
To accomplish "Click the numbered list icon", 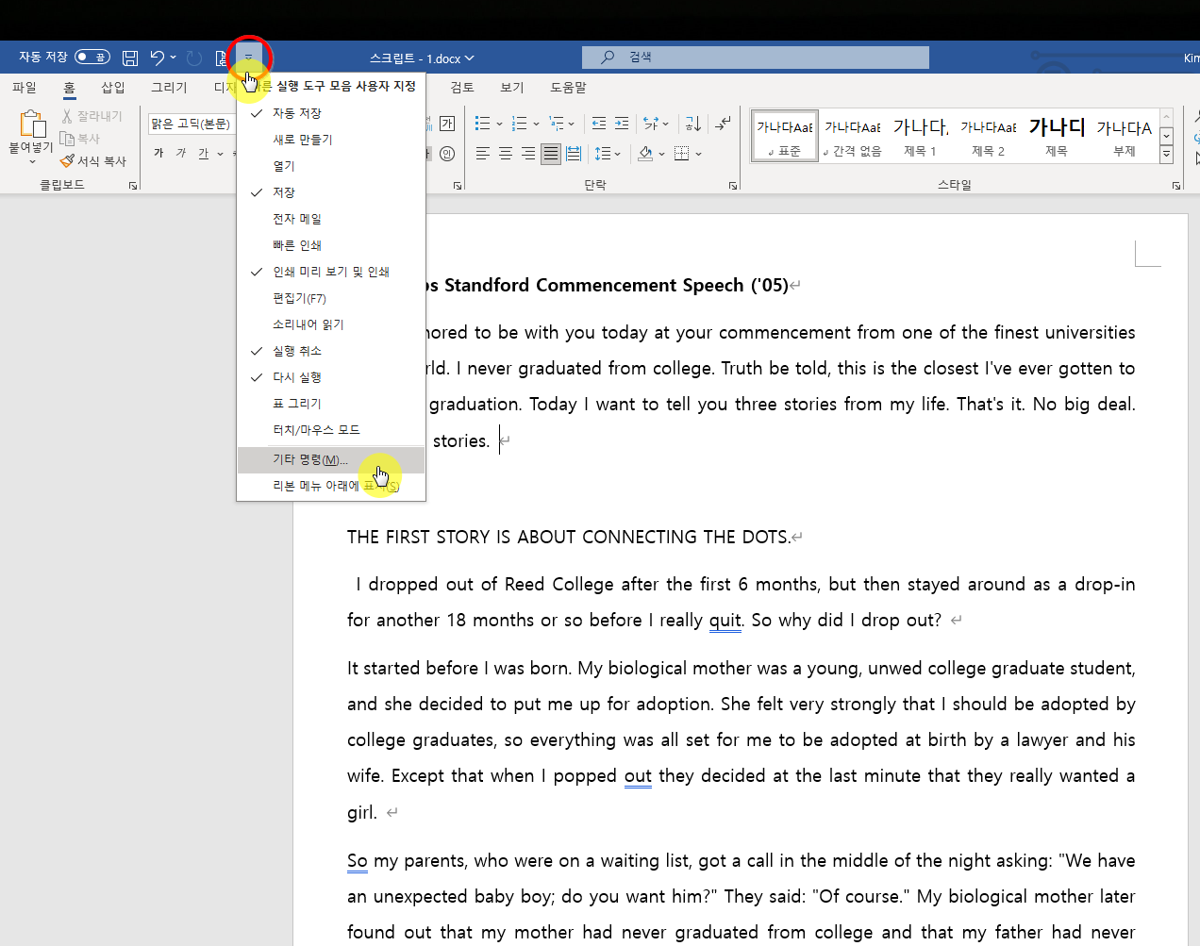I will click(x=519, y=124).
